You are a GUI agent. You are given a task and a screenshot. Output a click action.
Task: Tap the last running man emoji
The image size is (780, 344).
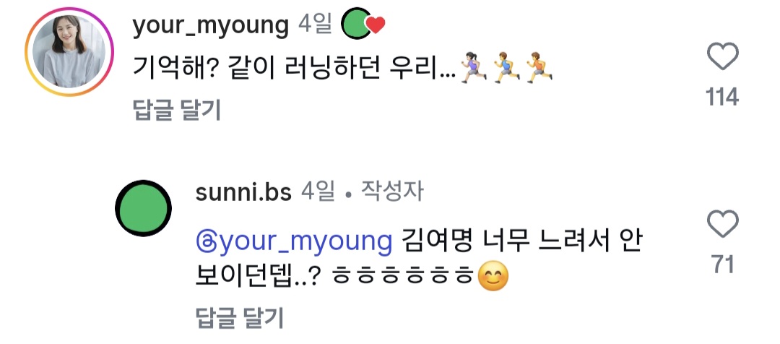pos(539,66)
